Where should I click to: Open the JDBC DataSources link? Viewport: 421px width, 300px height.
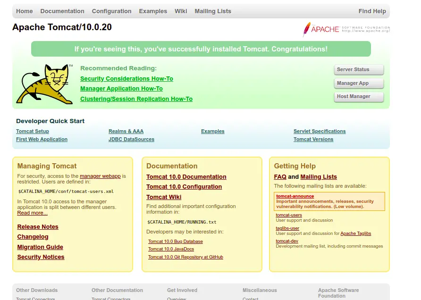131,140
